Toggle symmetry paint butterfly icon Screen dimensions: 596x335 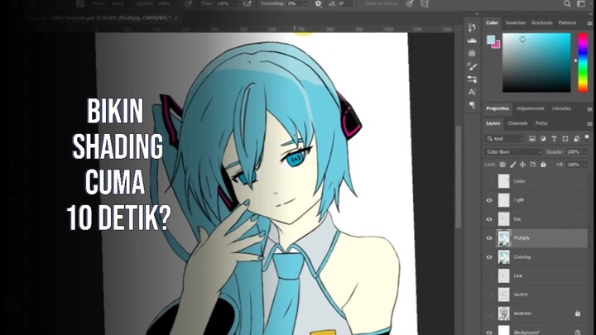(425, 4)
